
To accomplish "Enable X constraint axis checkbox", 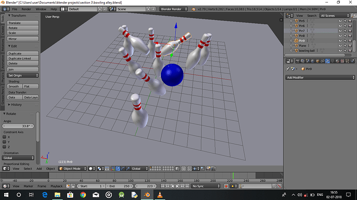I will pyautogui.click(x=4, y=137).
